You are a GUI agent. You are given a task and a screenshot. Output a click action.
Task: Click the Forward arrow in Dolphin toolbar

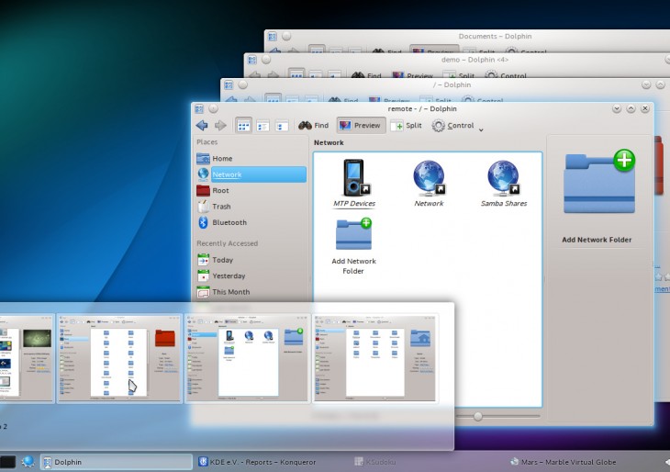220,126
